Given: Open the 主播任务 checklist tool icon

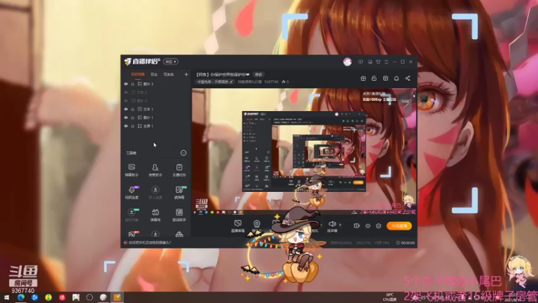Looking at the screenshot, I should click(179, 170).
